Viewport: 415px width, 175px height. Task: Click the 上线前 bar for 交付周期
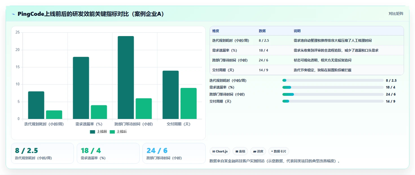click(171, 95)
